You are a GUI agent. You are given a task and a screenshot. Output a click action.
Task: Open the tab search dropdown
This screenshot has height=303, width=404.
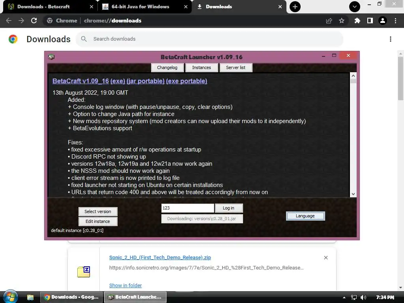pos(355,7)
